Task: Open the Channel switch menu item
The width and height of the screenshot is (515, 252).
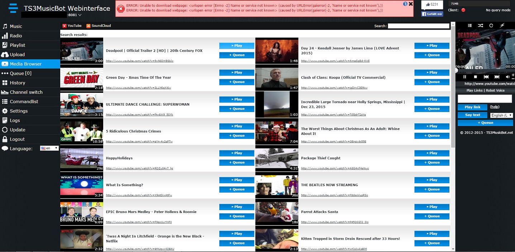Action: tap(30, 92)
